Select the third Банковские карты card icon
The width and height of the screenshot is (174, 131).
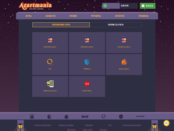(x=124, y=40)
